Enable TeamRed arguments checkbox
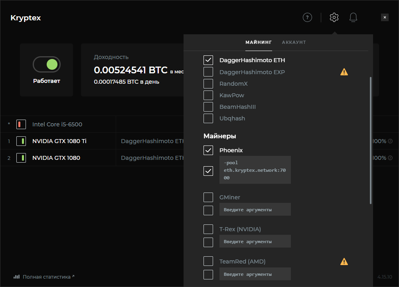The height and width of the screenshot is (287, 399). pyautogui.click(x=208, y=275)
